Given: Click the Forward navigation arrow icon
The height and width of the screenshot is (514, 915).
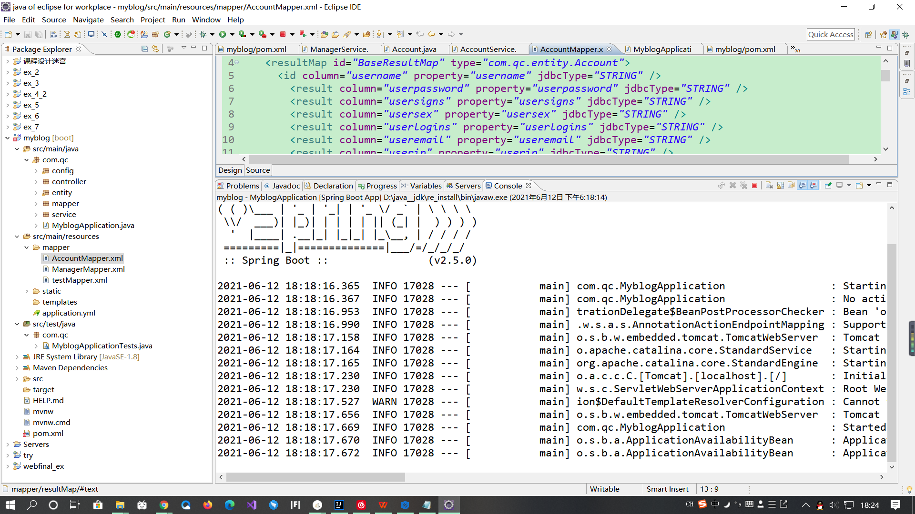Looking at the screenshot, I should point(451,34).
